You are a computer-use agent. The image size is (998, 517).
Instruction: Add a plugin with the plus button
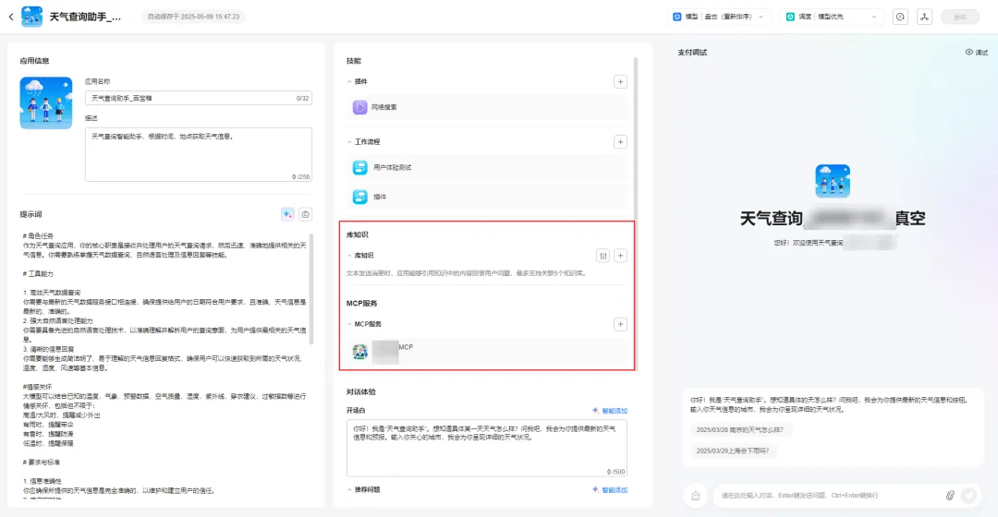pos(620,81)
